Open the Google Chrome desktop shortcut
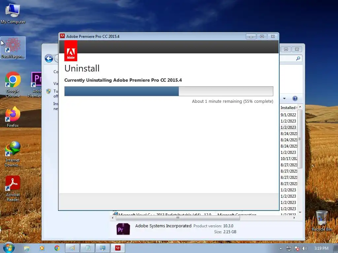The height and width of the screenshot is (253, 338). (x=13, y=85)
